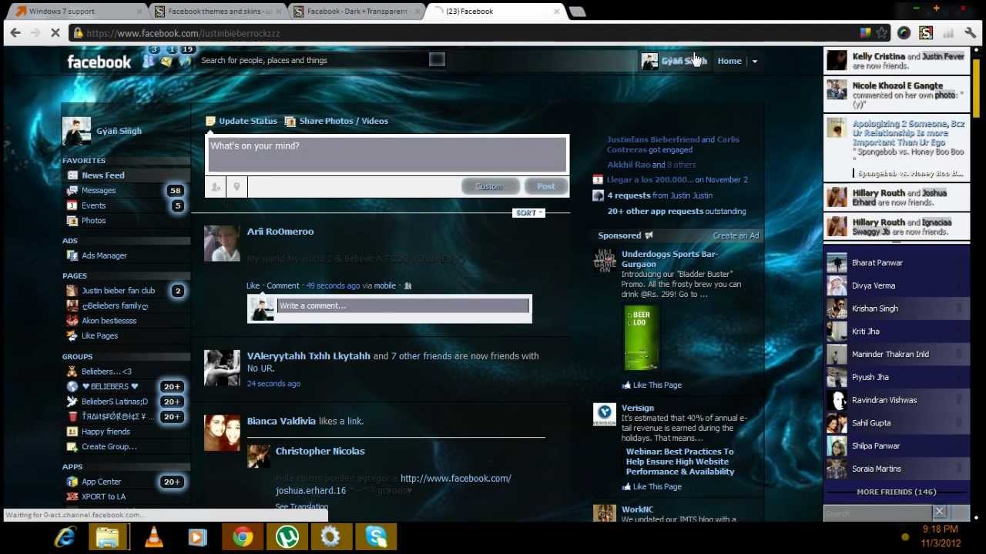Open the notifications globe icon
Viewport: 986px width, 554px height.
tap(184, 62)
